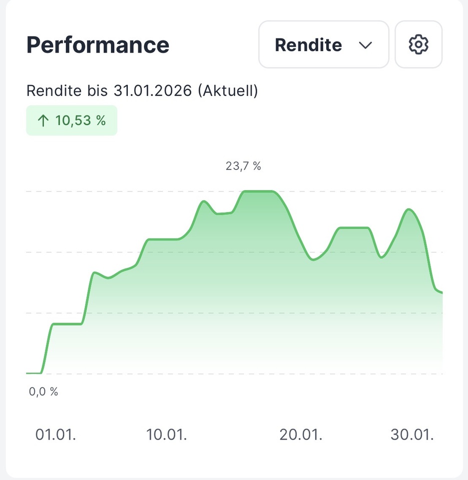
Task: Select the 10,53 % return badge
Action: 71,120
